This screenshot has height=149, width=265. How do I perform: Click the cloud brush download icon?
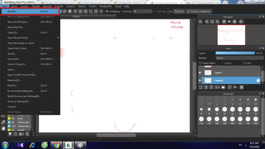point(10,134)
